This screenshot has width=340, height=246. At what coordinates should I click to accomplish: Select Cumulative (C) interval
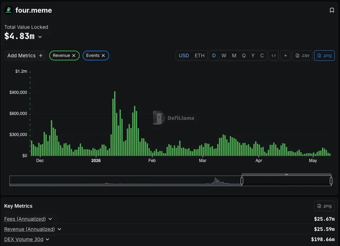(x=262, y=56)
